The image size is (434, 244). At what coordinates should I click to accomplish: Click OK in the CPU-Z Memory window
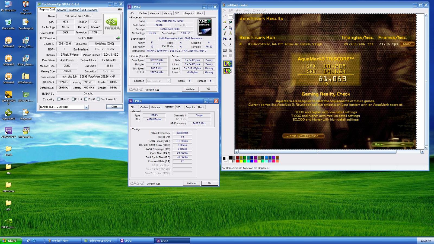coord(210,183)
